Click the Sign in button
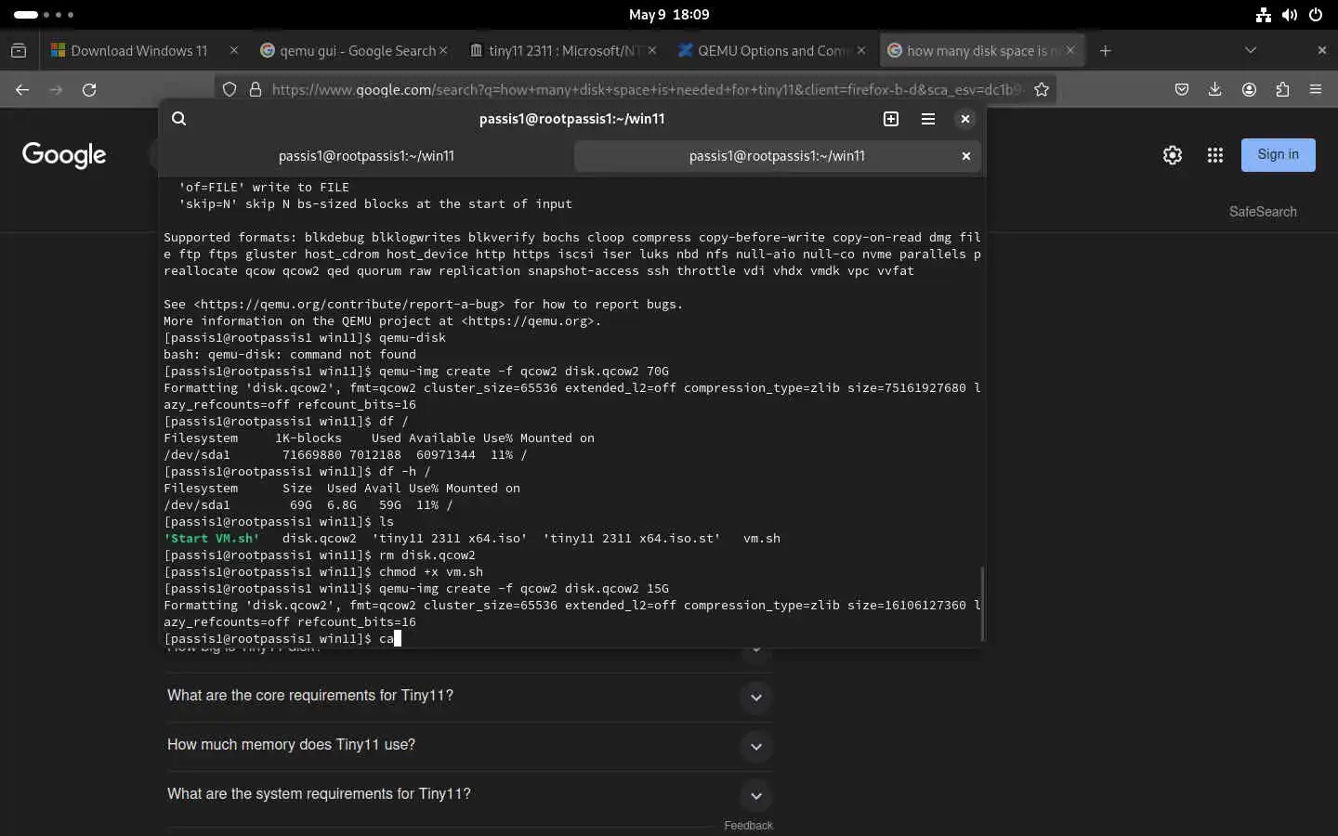1338x836 pixels. tap(1279, 155)
